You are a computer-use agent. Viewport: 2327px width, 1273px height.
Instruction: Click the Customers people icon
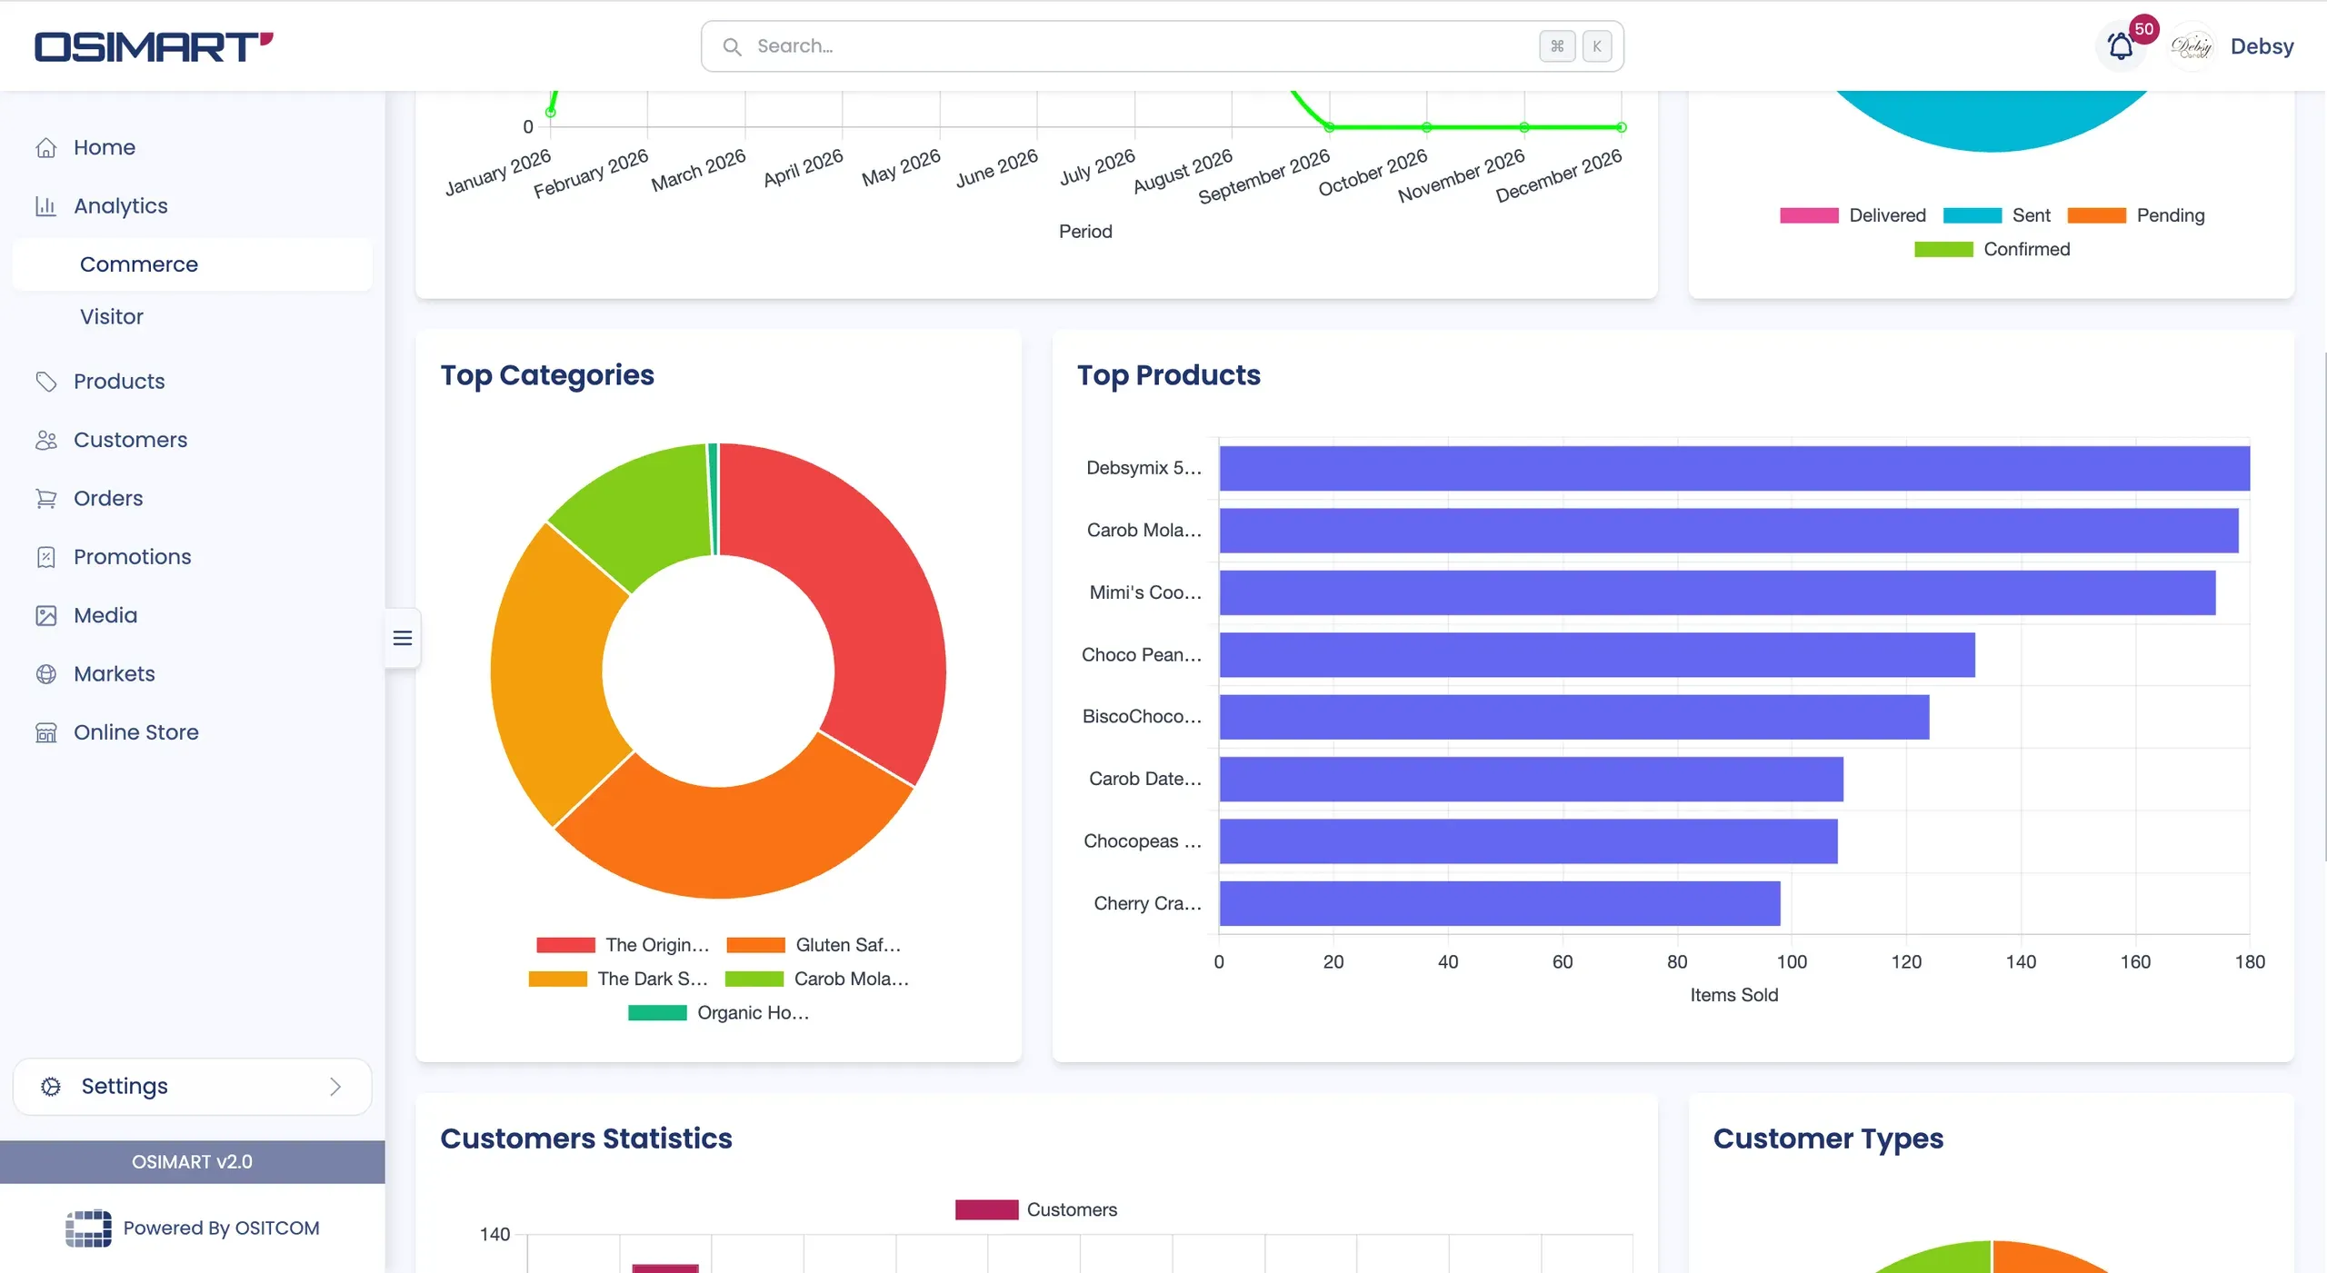click(46, 440)
